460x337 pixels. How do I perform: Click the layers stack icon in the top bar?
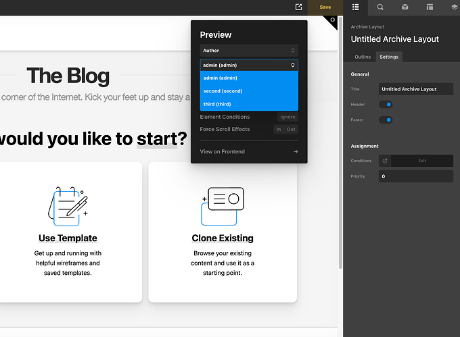tap(454, 7)
